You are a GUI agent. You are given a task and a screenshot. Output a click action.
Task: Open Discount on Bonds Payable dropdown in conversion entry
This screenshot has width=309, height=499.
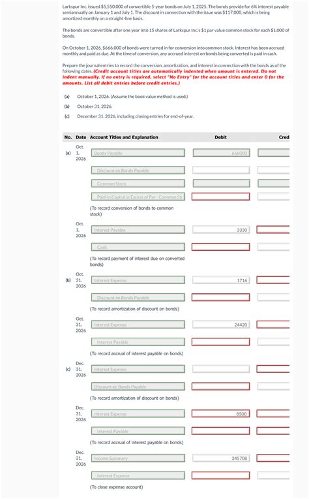pyautogui.click(x=138, y=170)
